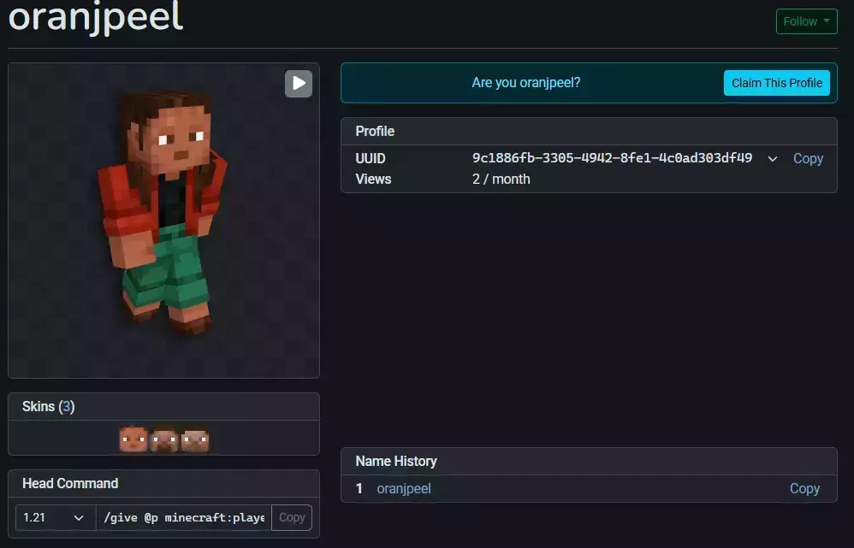Image resolution: width=854 pixels, height=548 pixels.
Task: Copy the oranjpeel name in Name History
Action: (804, 488)
